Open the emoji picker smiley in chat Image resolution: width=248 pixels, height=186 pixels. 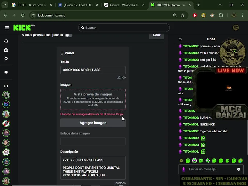pyautogui.click(x=238, y=169)
